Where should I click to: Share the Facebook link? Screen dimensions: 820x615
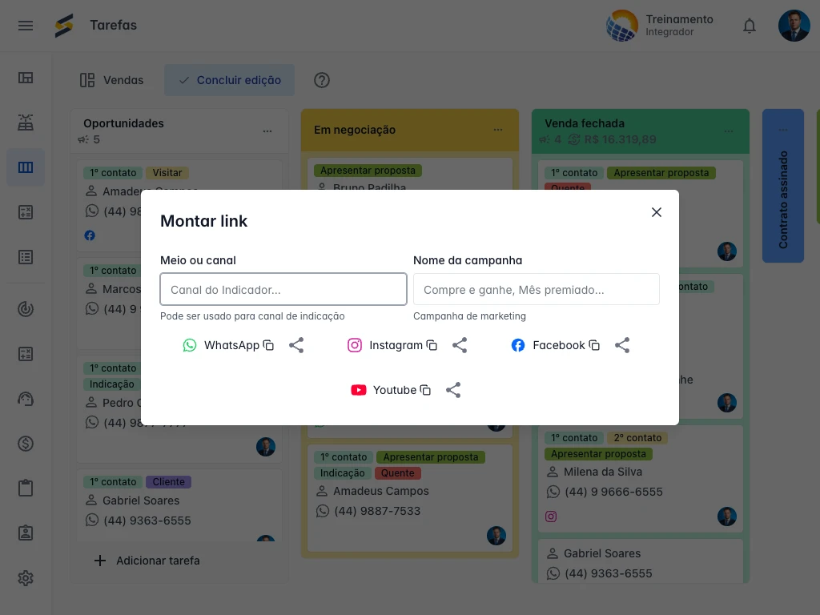tap(622, 345)
